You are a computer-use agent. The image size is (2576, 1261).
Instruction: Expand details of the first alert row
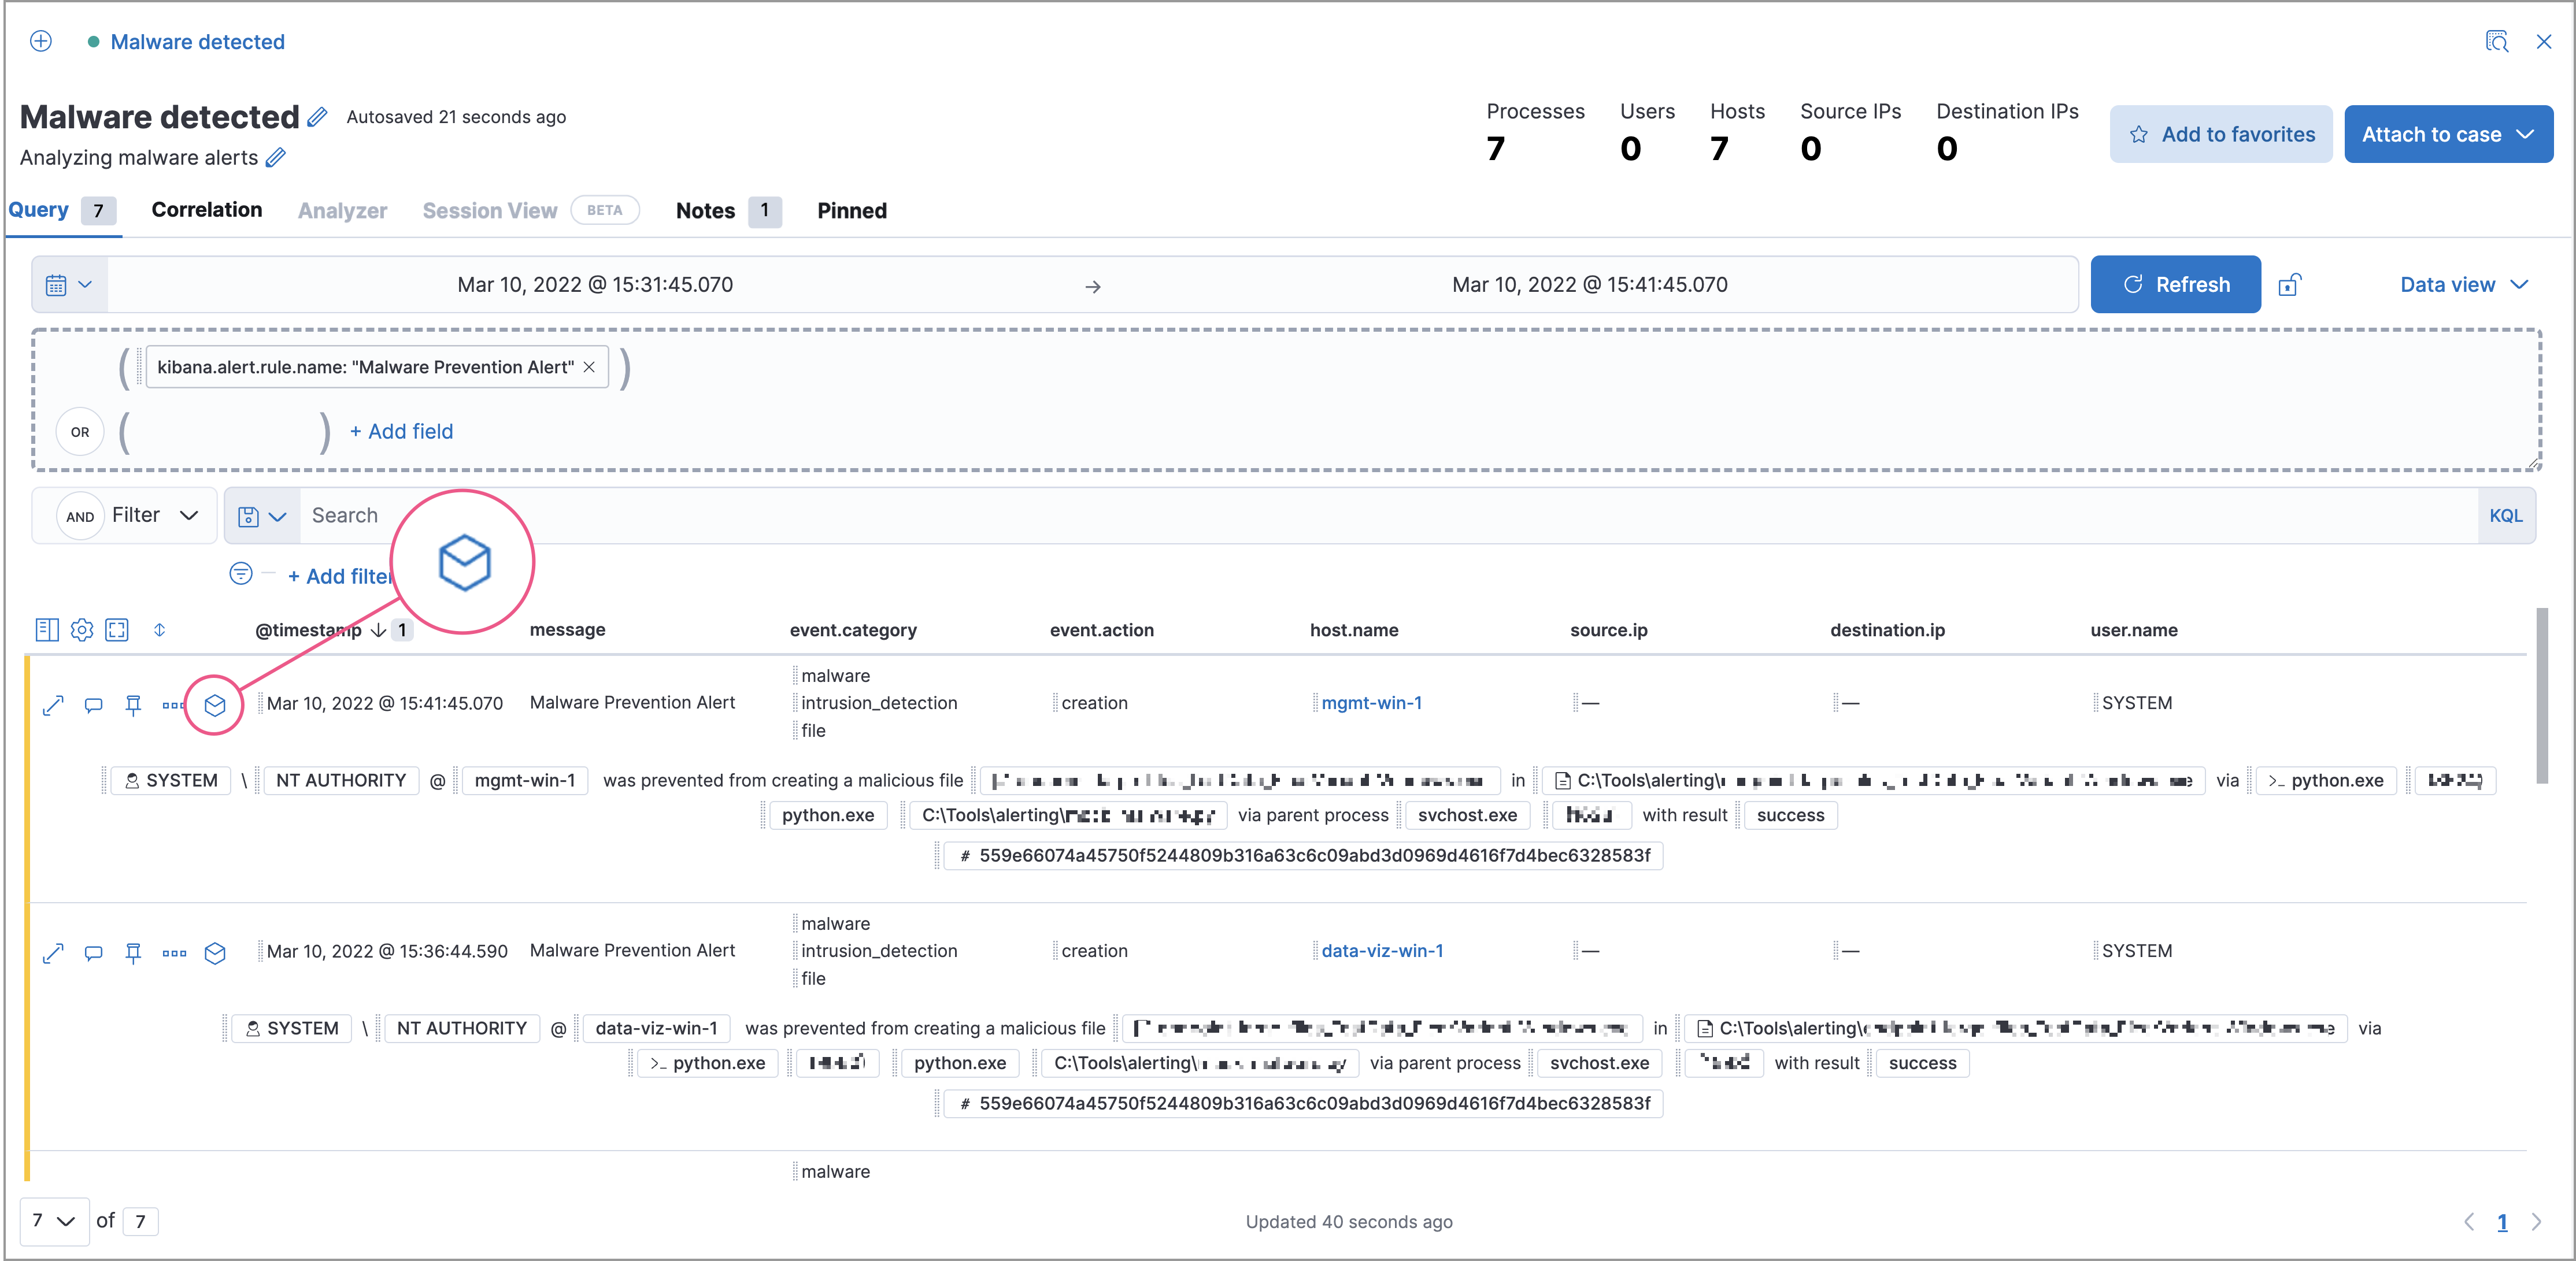tap(53, 704)
